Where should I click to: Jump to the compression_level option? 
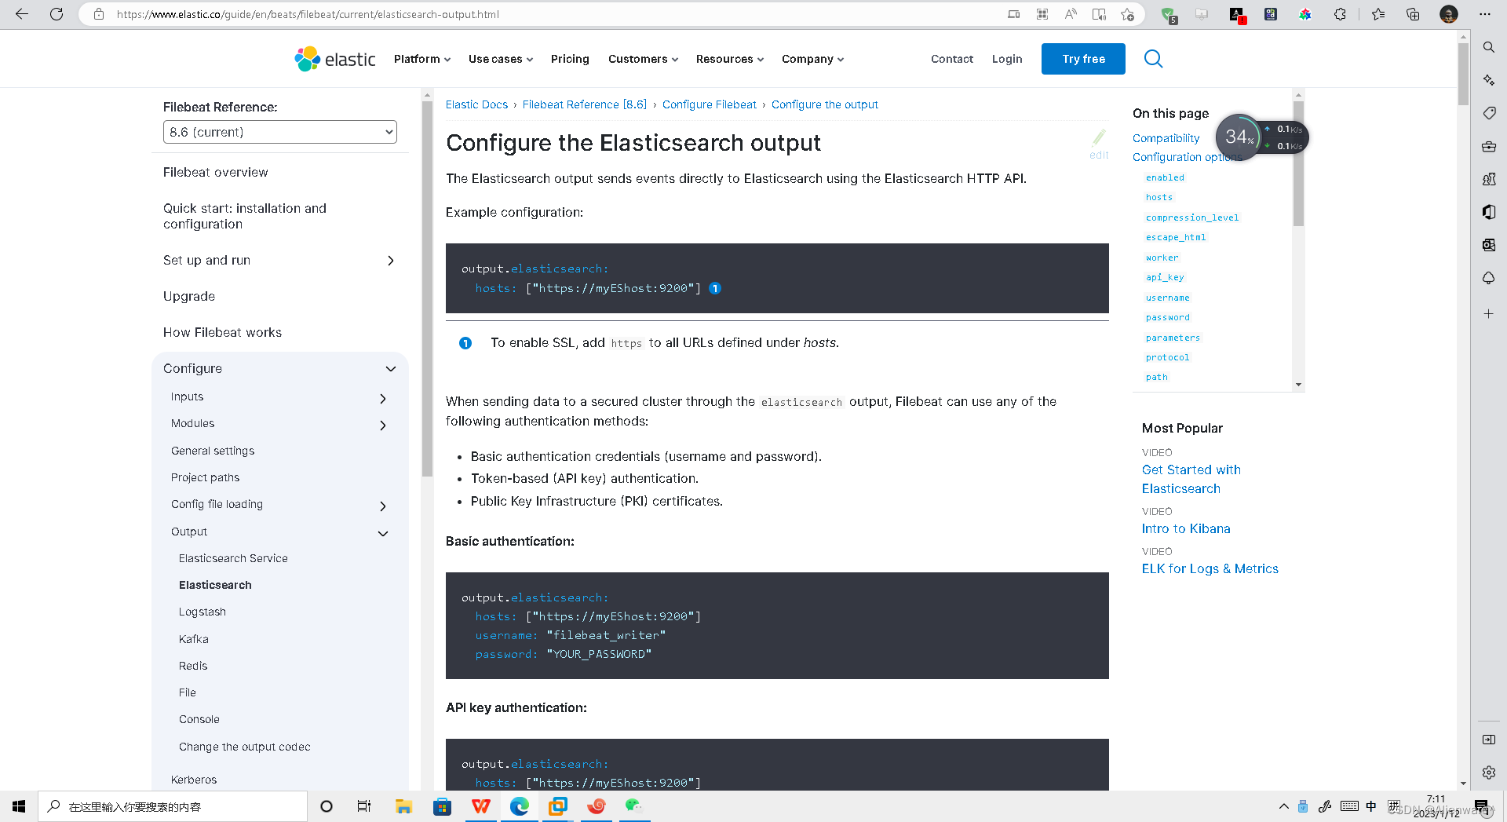pos(1192,217)
